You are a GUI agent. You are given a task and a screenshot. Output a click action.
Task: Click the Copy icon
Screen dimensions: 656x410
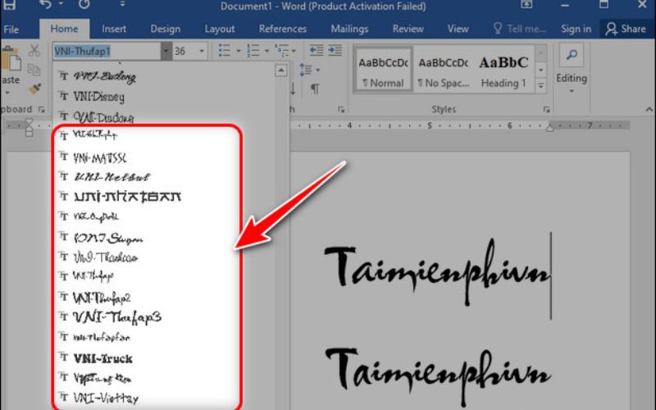pos(34,70)
